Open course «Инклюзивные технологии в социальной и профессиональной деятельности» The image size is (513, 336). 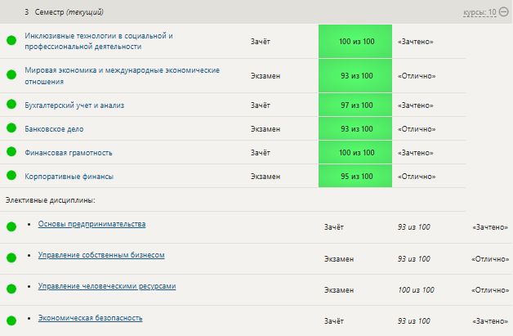click(99, 41)
